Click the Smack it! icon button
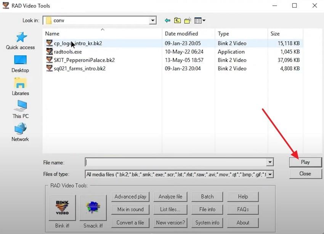The image size is (324, 234). coord(93,208)
